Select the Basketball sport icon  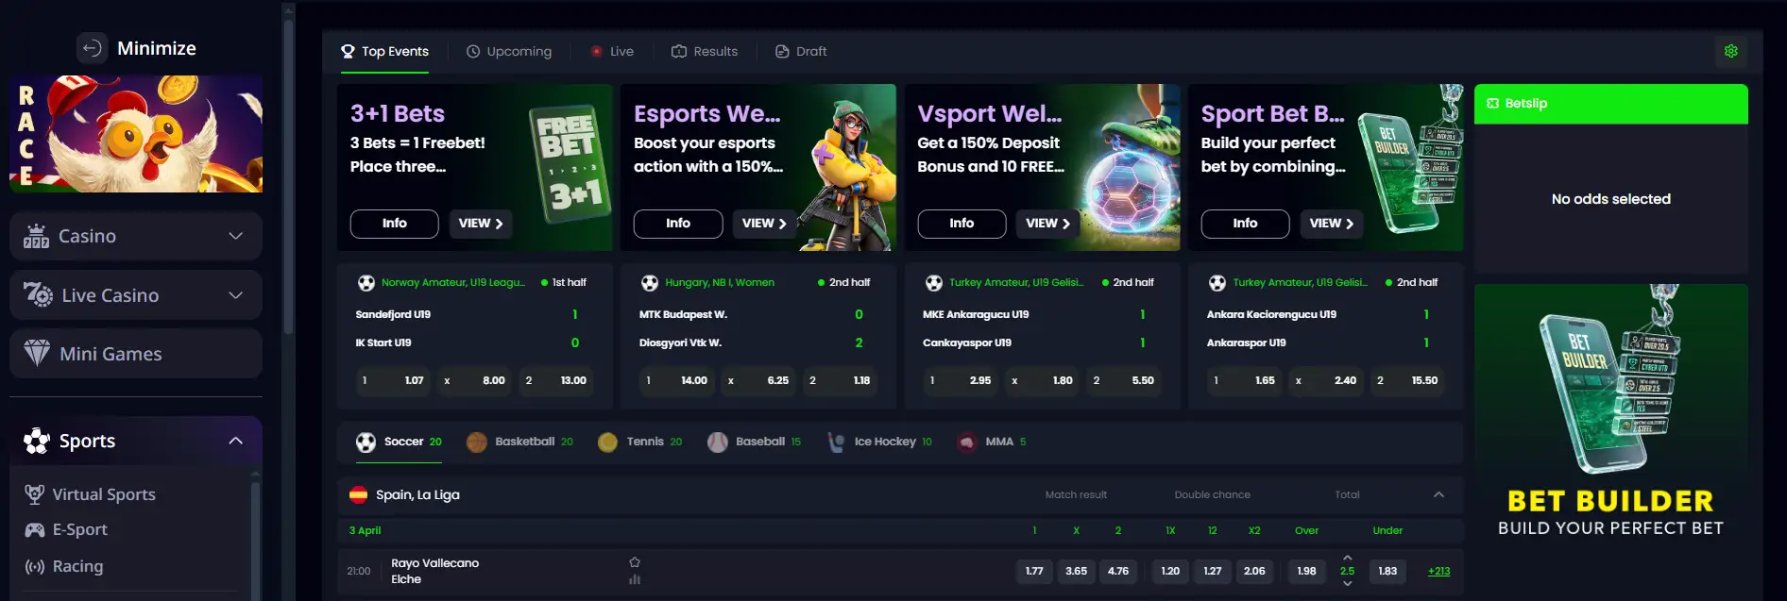pos(477,442)
